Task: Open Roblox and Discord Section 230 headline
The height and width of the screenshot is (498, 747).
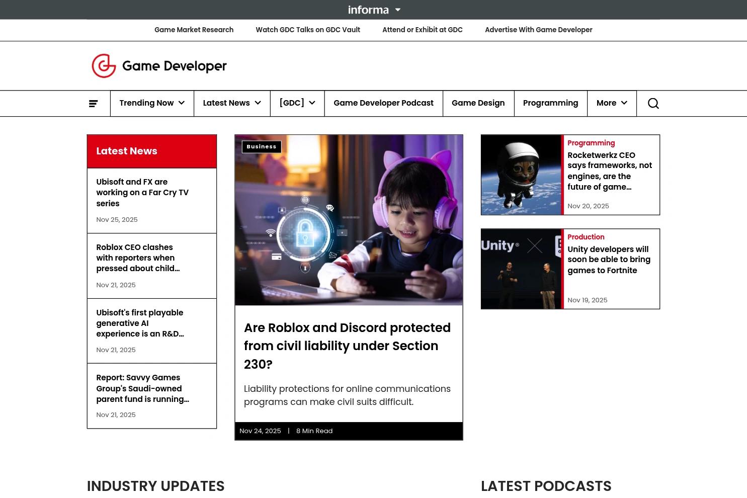Action: 347,346
